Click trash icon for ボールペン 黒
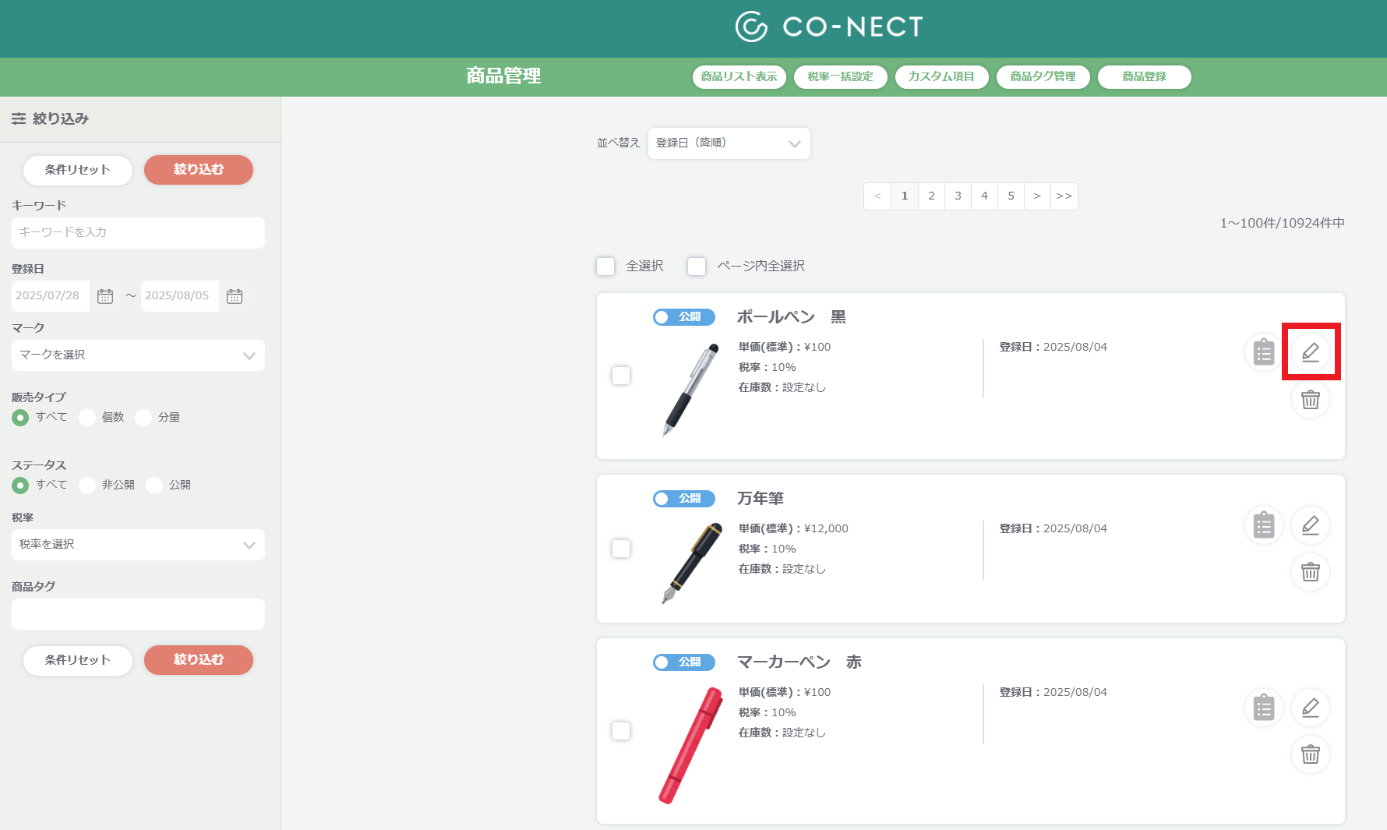This screenshot has height=830, width=1387. (x=1311, y=400)
